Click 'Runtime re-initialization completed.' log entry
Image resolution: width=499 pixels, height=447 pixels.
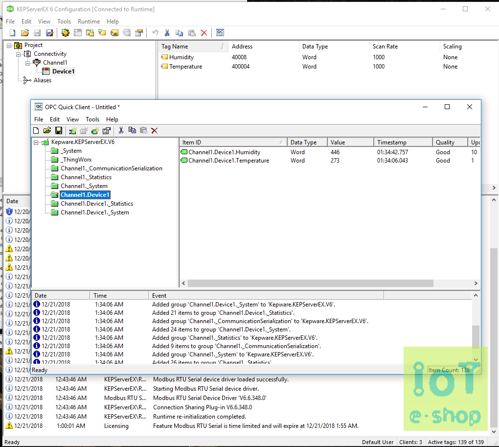click(247, 417)
